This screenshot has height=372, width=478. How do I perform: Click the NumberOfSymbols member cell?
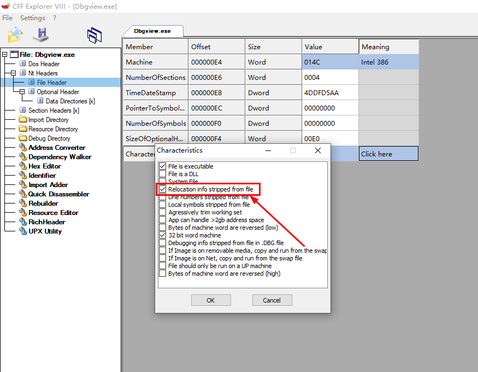pos(156,123)
